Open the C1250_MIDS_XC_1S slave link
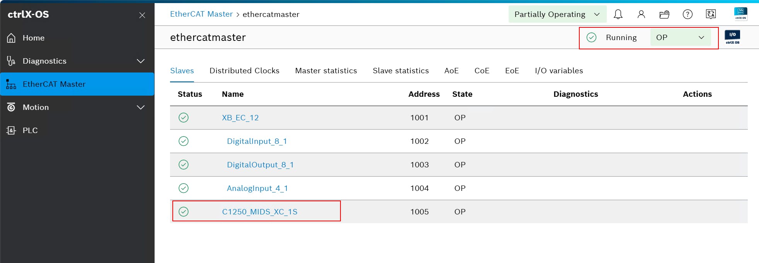Image resolution: width=759 pixels, height=263 pixels. pyautogui.click(x=260, y=212)
